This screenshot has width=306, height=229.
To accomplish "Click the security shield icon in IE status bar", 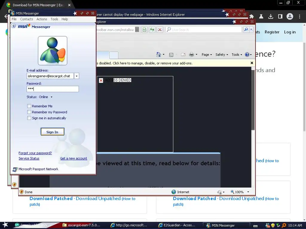I will click(22, 192).
